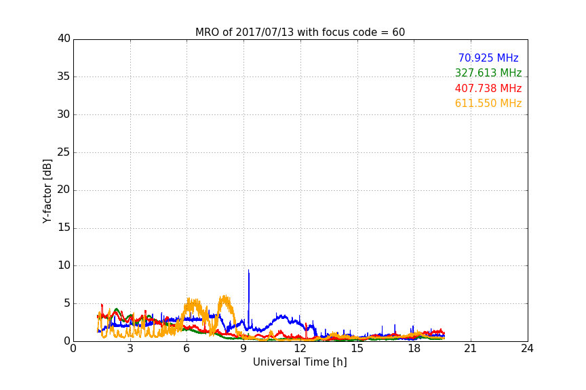
Task: Select the red 407.738 MHz legend label
Action: click(488, 88)
